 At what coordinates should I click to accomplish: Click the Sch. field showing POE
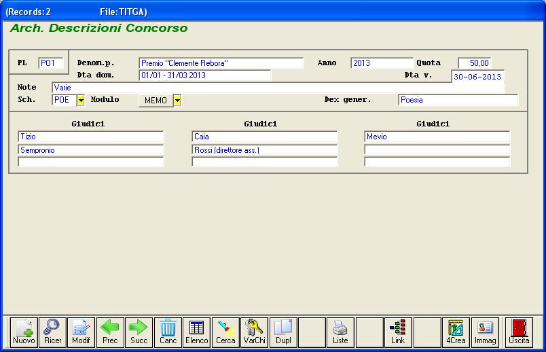click(64, 100)
